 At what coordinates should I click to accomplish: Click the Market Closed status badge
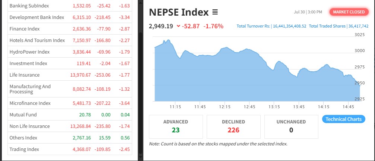point(349,12)
